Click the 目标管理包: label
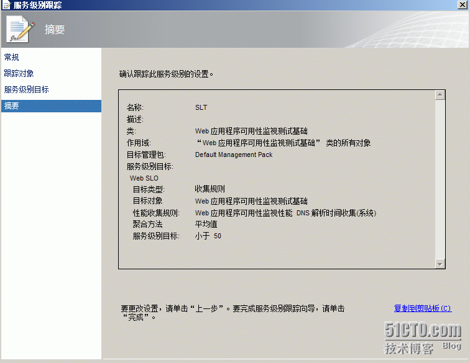This screenshot has width=470, height=363. pyautogui.click(x=146, y=155)
